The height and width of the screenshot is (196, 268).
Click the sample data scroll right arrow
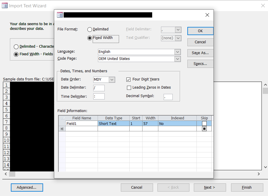click(x=259, y=174)
